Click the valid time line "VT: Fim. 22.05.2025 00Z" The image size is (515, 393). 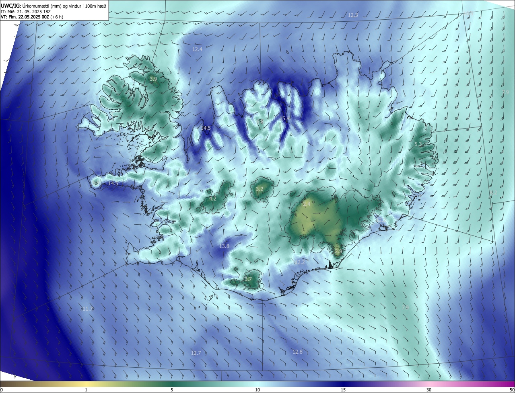(x=25, y=17)
